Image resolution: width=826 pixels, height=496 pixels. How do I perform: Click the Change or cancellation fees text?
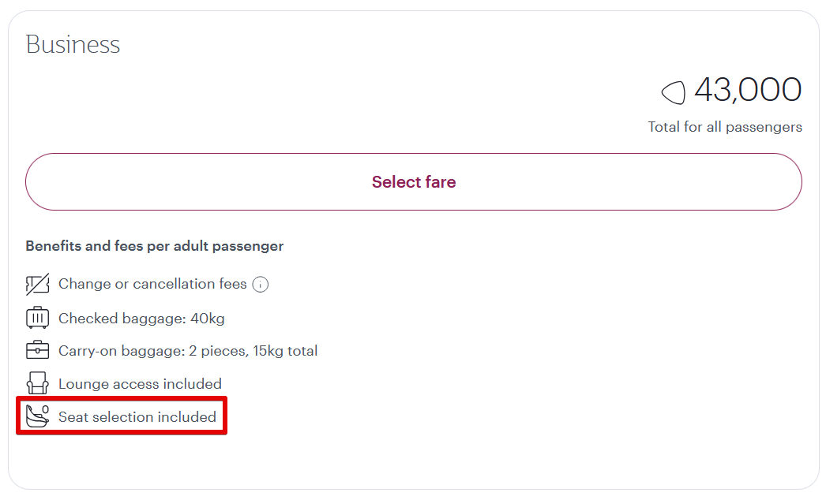click(x=152, y=284)
